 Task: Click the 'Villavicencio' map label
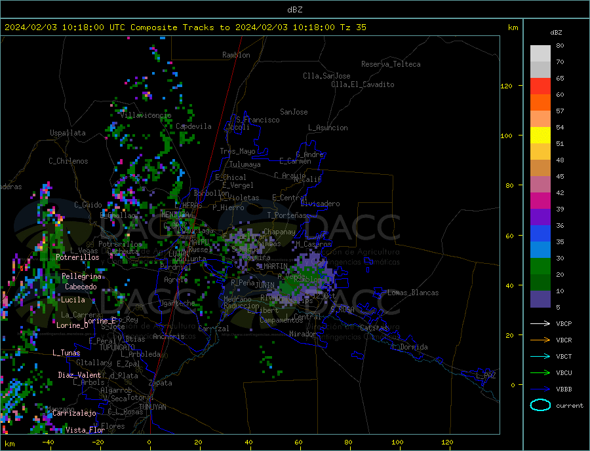146,115
